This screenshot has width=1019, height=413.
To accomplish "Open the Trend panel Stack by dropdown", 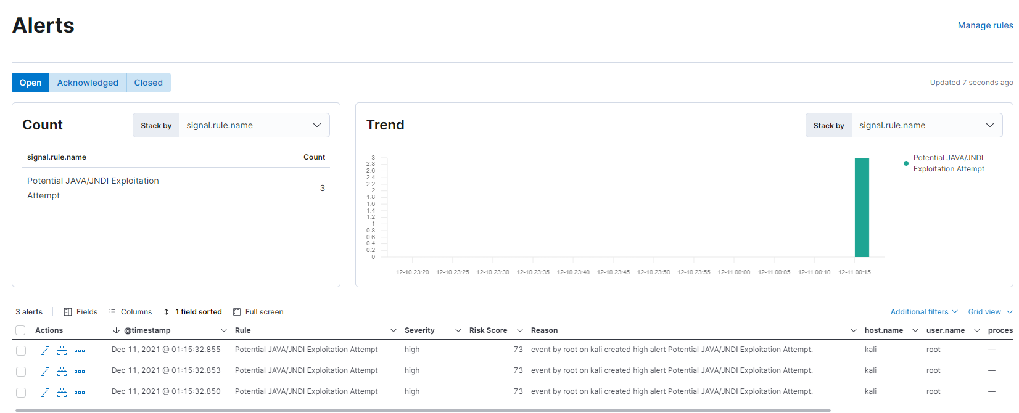I will pos(927,125).
